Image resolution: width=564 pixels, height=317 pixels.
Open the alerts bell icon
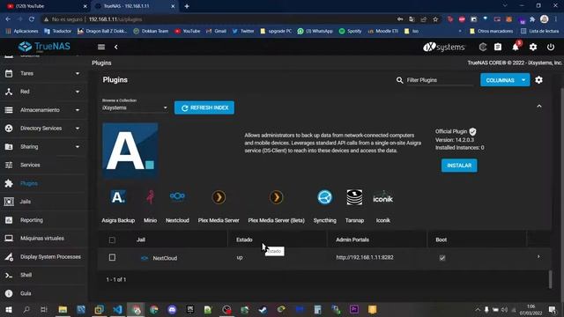(516, 47)
